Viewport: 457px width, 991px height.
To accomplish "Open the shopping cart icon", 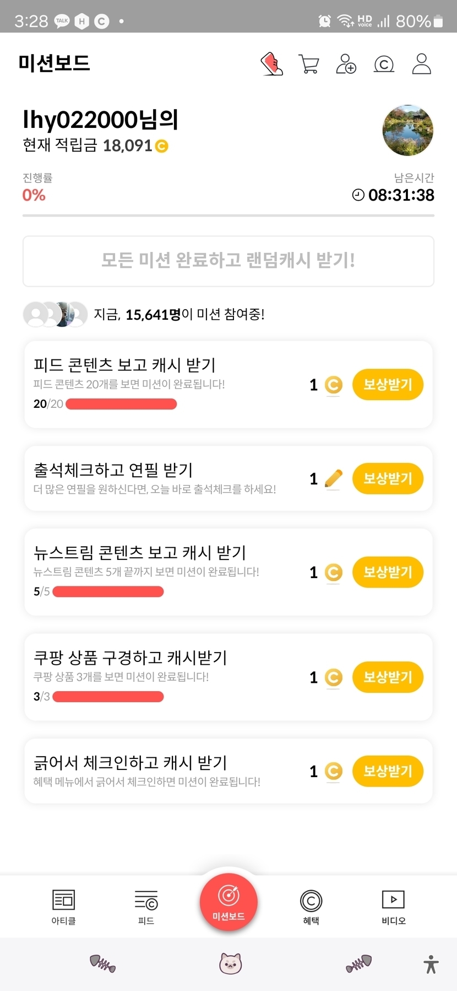I will 308,64.
